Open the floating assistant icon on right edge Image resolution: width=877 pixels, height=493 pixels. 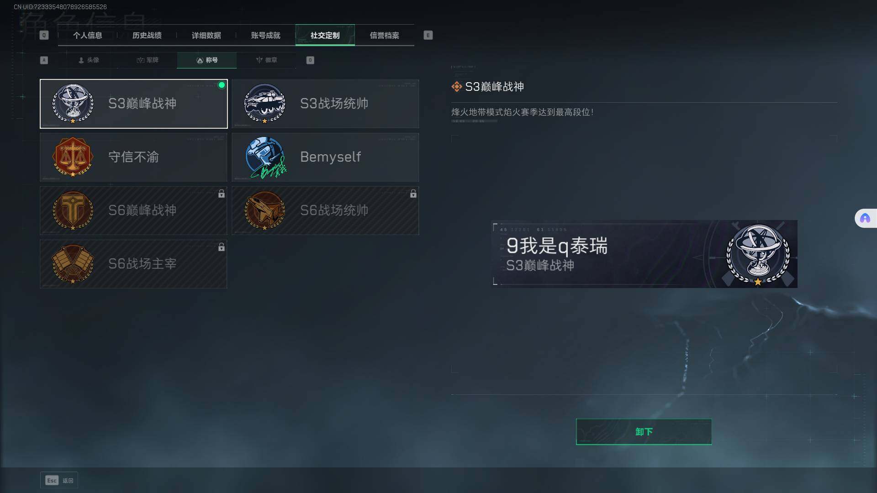click(x=865, y=218)
